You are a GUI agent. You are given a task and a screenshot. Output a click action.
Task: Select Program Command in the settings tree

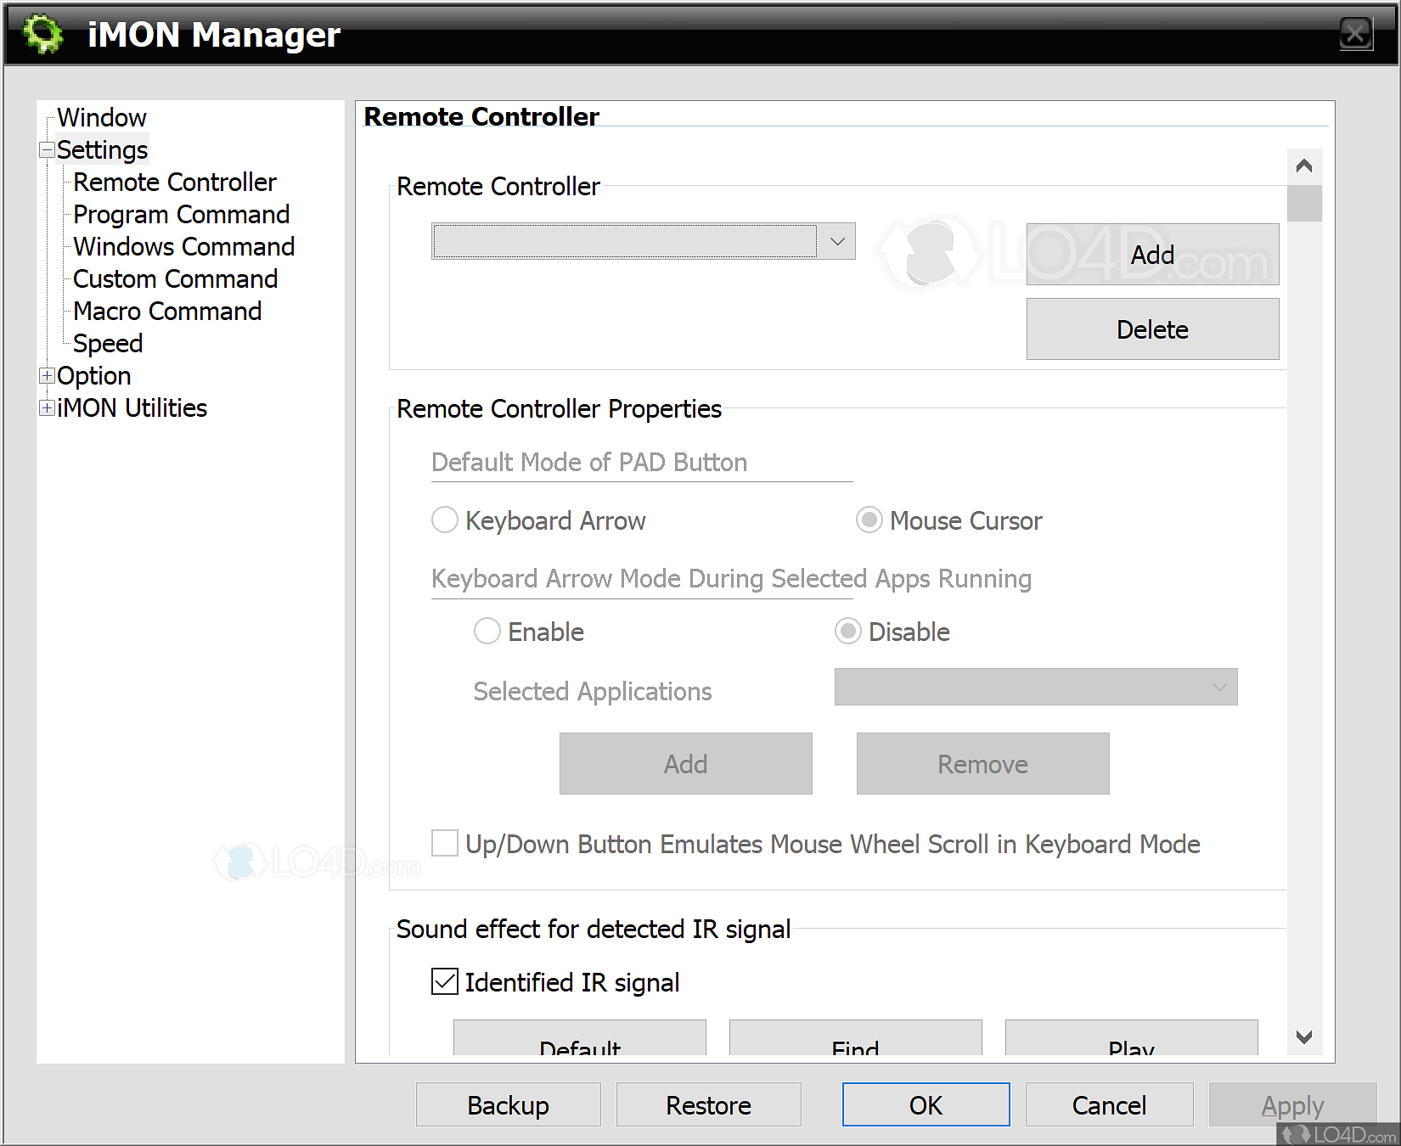coord(181,215)
